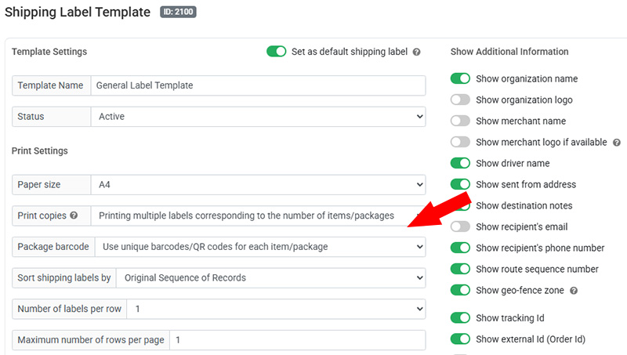Enable Show recipient's email toggle

click(460, 227)
